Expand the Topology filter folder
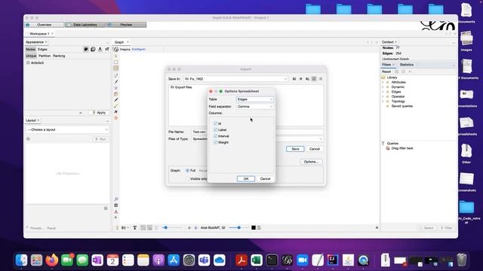The image size is (483, 271). [383, 101]
